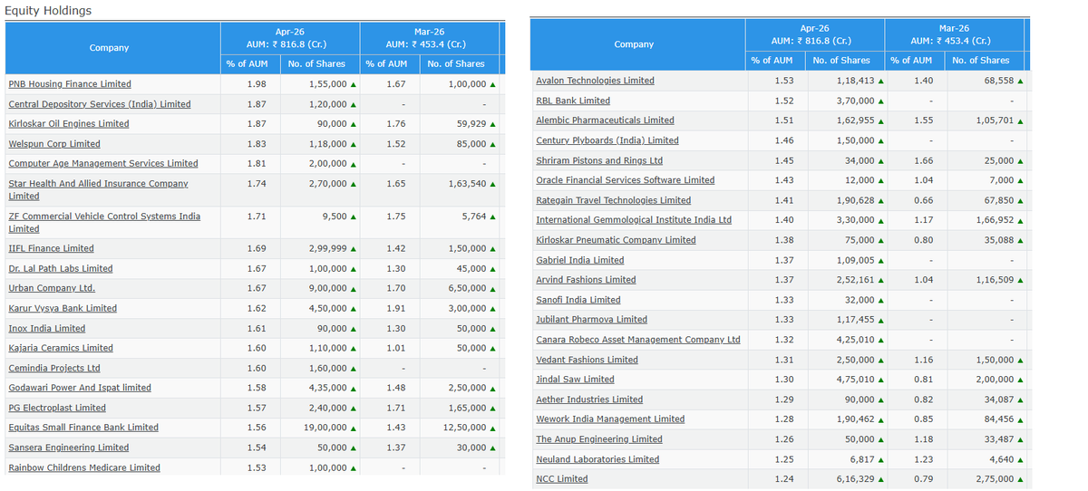The width and height of the screenshot is (1088, 491).
Task: Open Alembic Pharmaceuticals Limited link
Action: (605, 120)
